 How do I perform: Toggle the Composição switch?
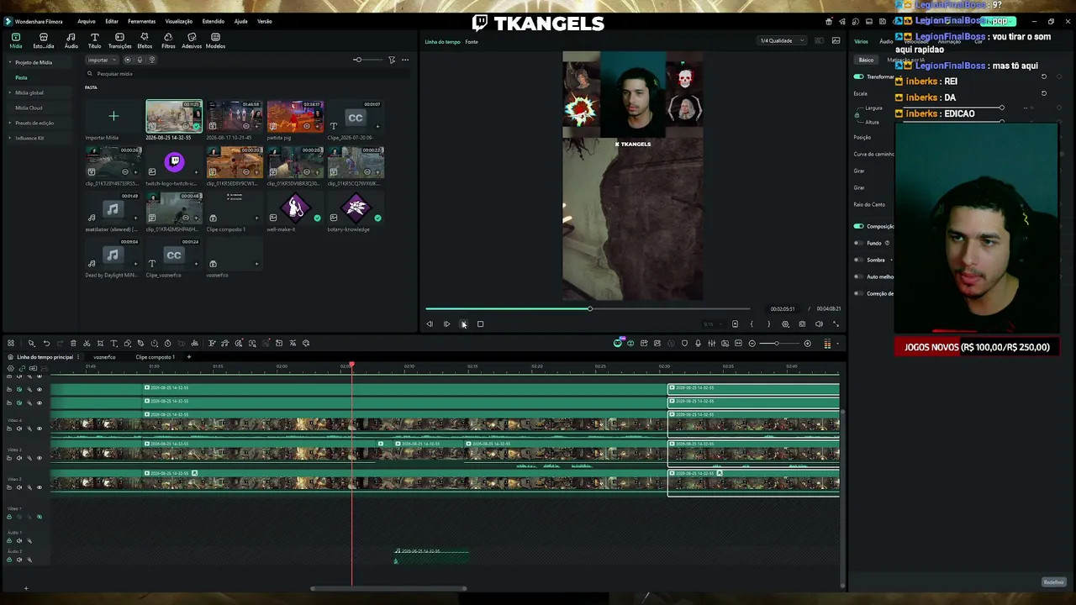pos(858,226)
